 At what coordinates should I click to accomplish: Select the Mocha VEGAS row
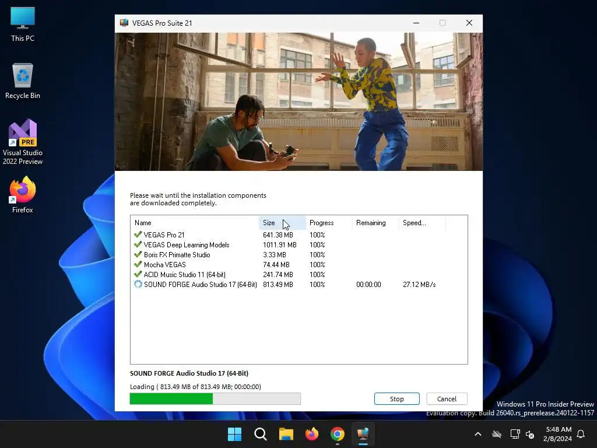(x=299, y=265)
